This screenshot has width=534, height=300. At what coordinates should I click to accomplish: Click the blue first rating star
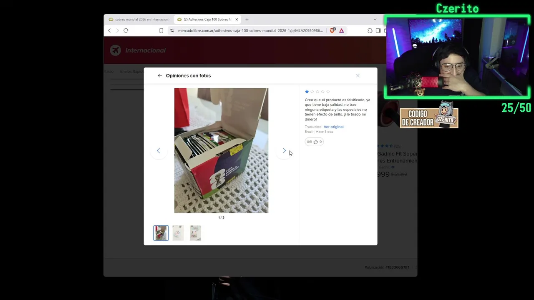click(307, 92)
